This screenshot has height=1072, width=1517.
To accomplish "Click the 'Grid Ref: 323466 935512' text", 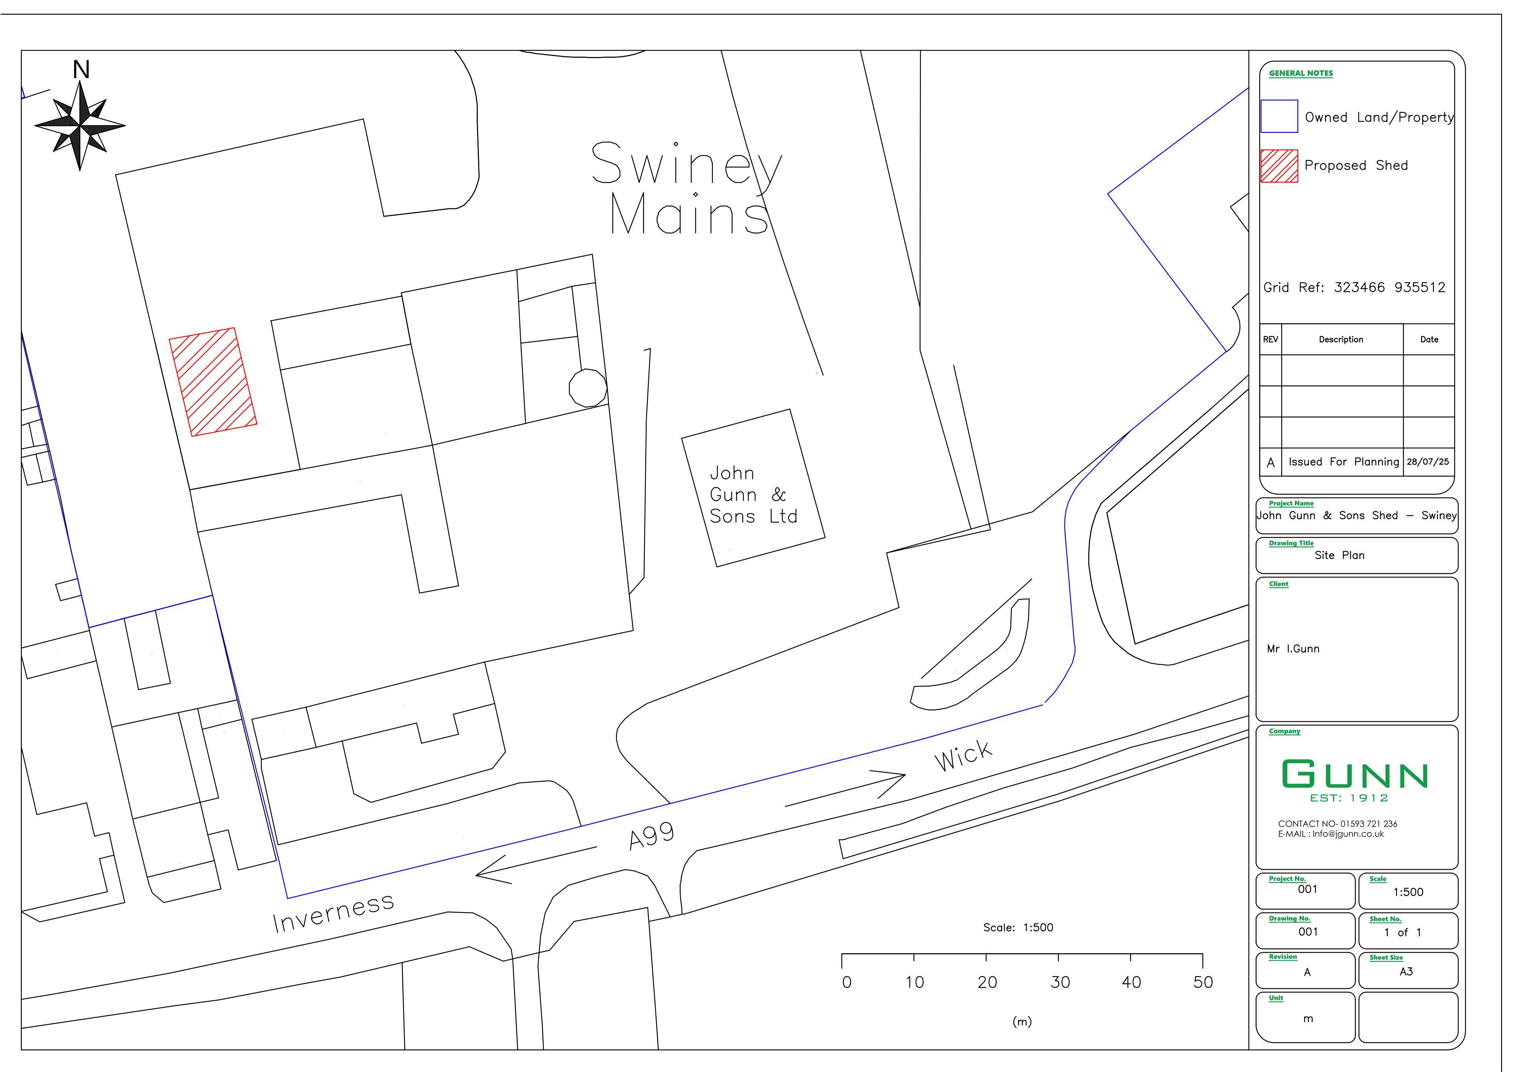I will click(x=1354, y=287).
